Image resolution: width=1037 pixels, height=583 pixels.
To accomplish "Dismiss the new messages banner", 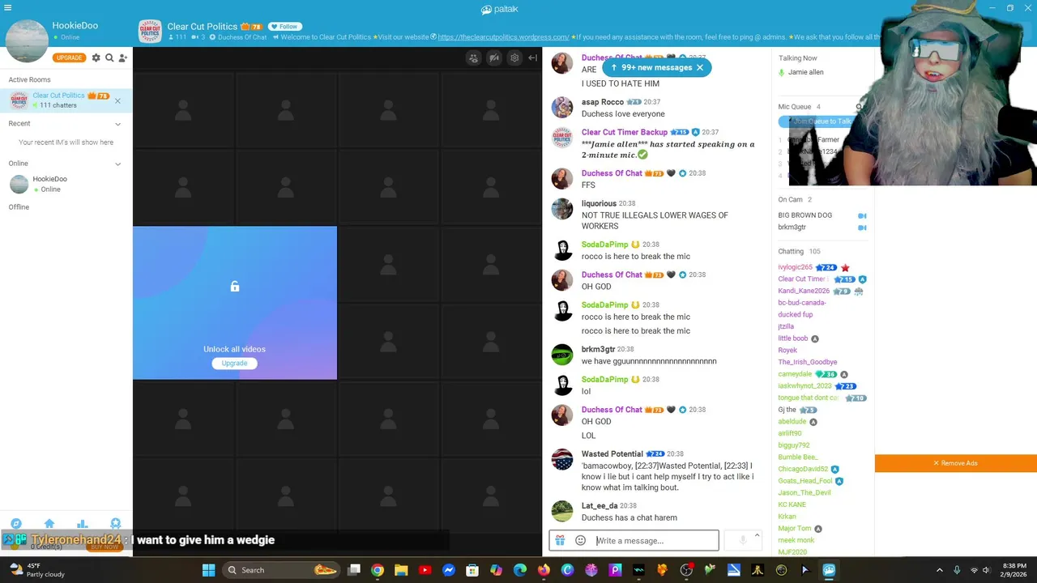I will (x=700, y=67).
